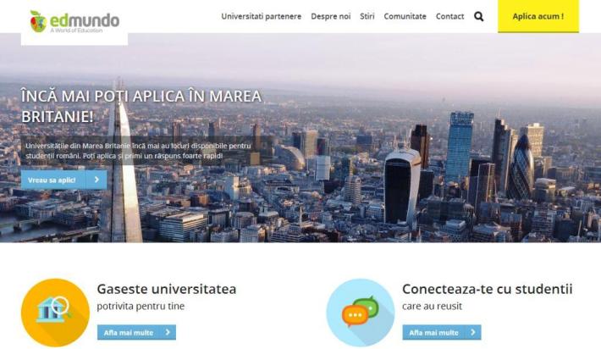The height and width of the screenshot is (349, 601).
Task: Open the 'Despre noi' menu item
Action: click(330, 16)
